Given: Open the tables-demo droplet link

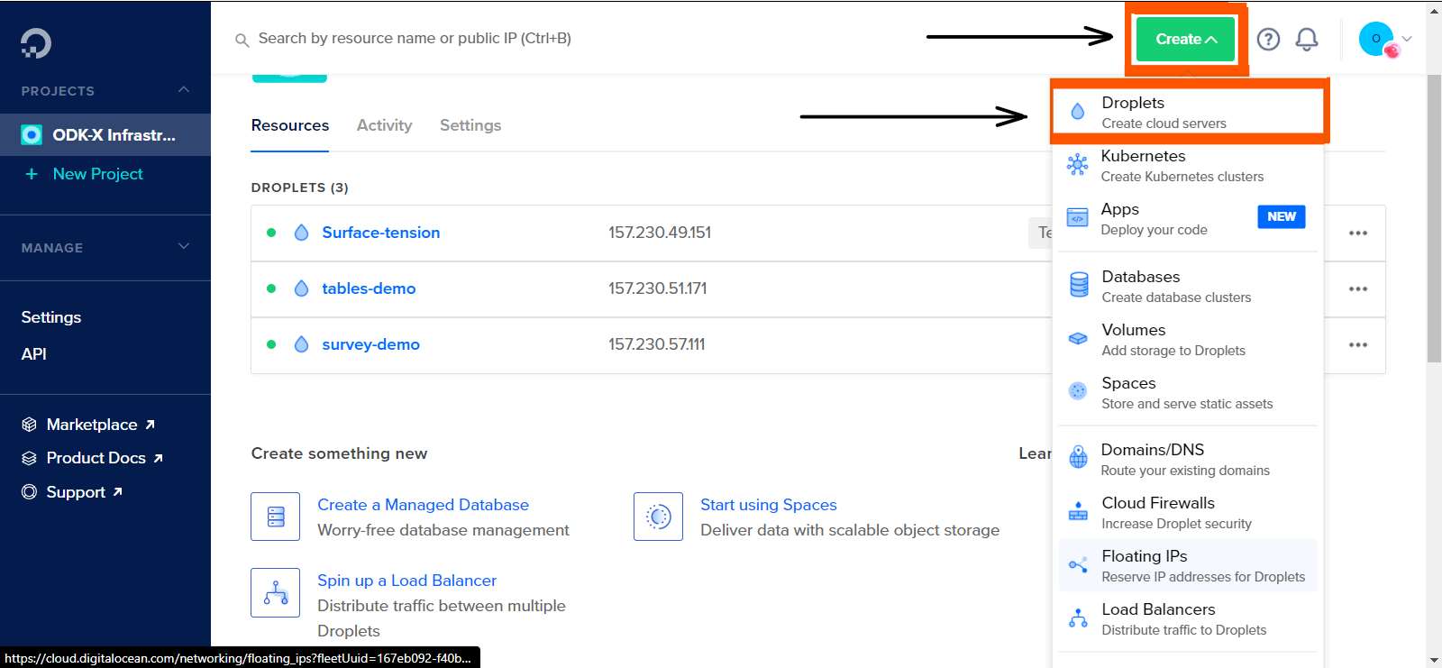Looking at the screenshot, I should (369, 288).
